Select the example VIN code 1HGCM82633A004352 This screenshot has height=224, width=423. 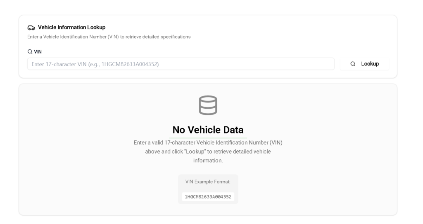[208, 197]
